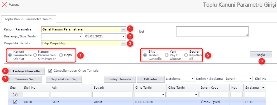277x105 pixels.
Task: Click the U010 Sicil No cell
Action: 36,102
